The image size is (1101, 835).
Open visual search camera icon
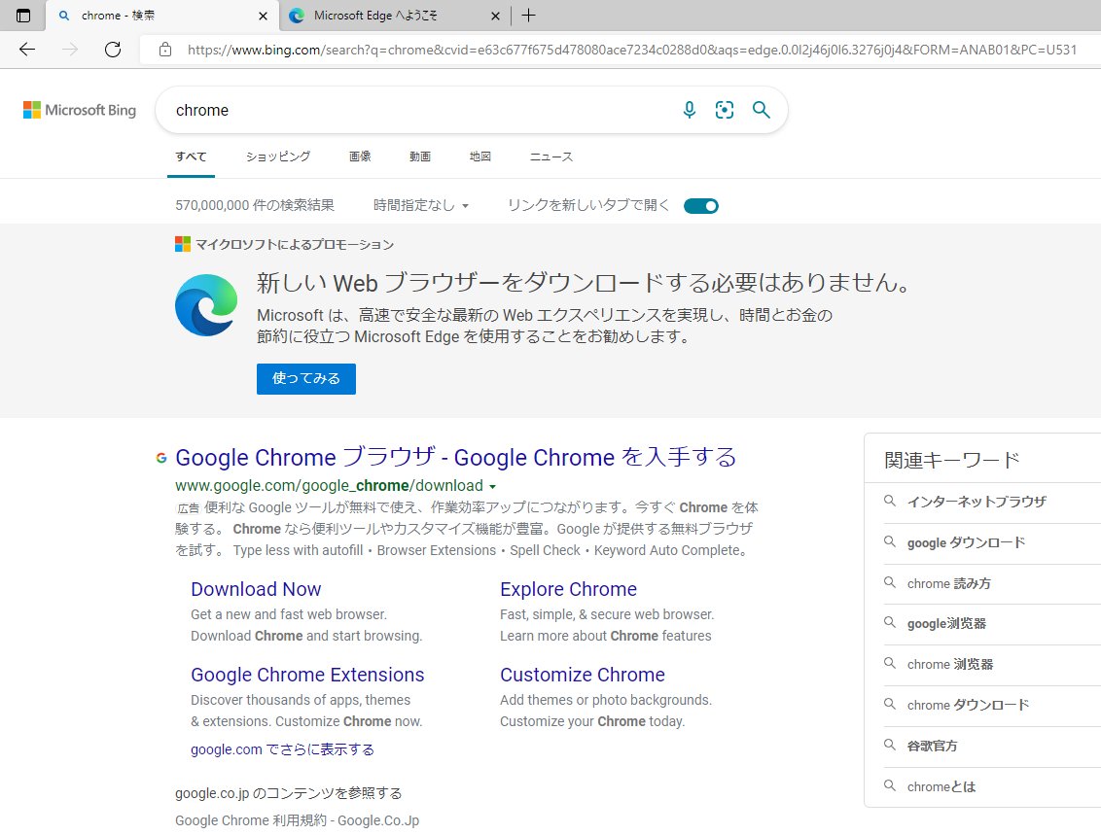pyautogui.click(x=725, y=110)
